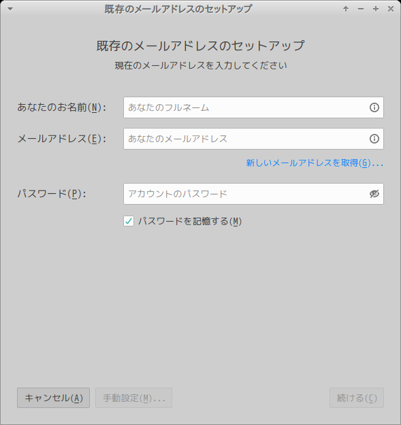This screenshot has height=425, width=401.
Task: Toggle password visibility with the eye icon
Action: click(374, 194)
